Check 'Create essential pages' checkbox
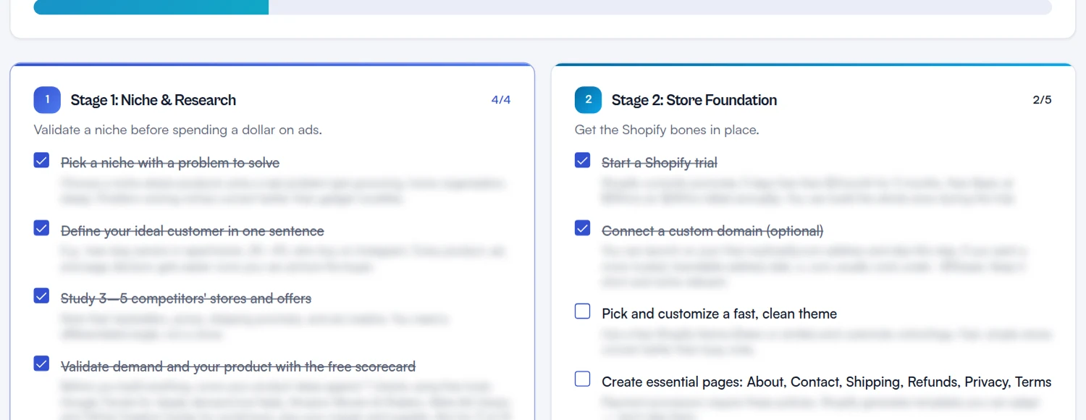 582,379
